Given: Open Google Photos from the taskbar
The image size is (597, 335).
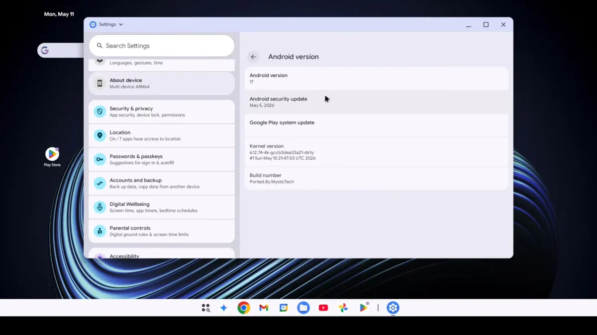Looking at the screenshot, I should click(343, 308).
